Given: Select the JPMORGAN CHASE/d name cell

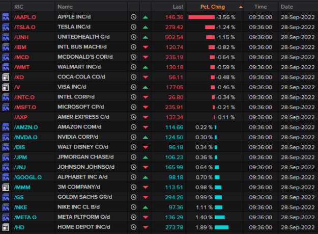Looking at the screenshot, I should tap(85, 157).
